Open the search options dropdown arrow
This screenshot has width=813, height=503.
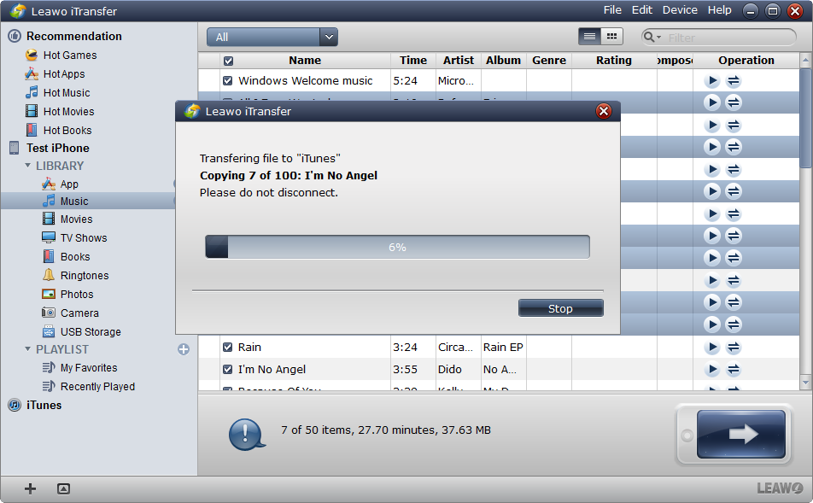[658, 38]
